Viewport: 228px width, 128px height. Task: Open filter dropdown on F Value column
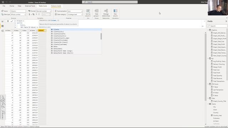coord(28,31)
